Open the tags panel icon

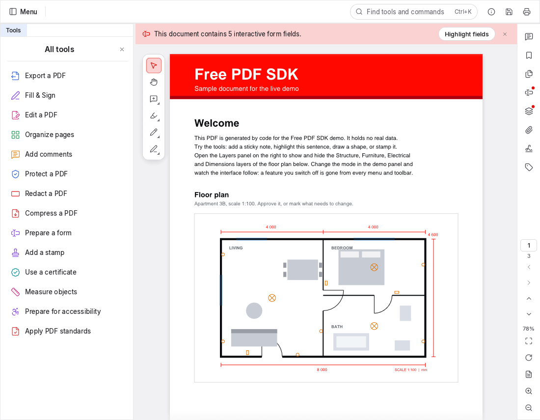(x=529, y=167)
